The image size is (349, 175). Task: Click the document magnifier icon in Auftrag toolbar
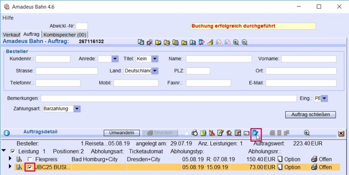202,42
